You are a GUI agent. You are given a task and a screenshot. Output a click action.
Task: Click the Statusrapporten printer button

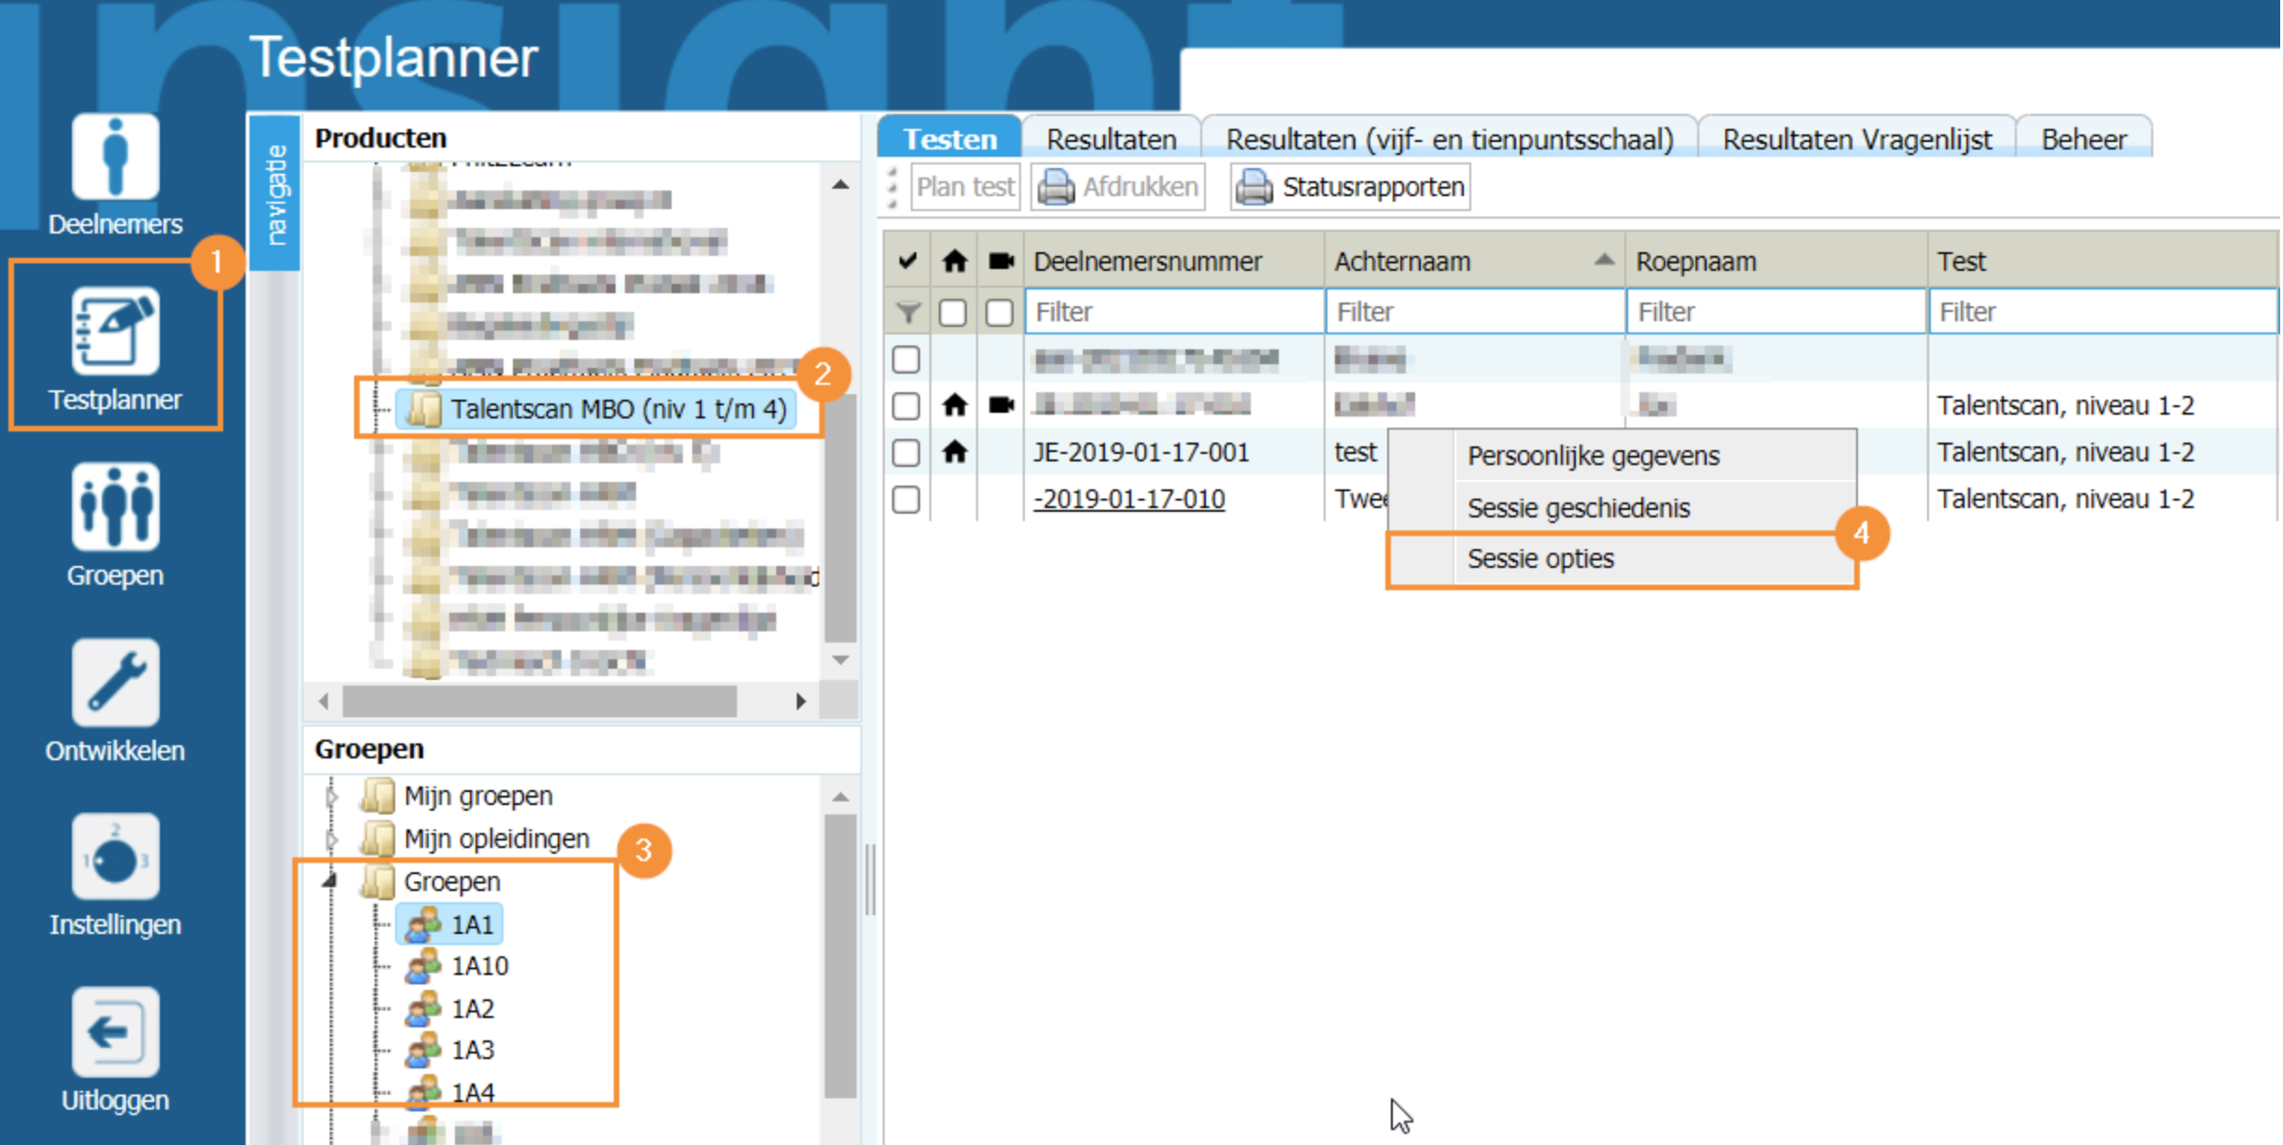click(x=1349, y=188)
